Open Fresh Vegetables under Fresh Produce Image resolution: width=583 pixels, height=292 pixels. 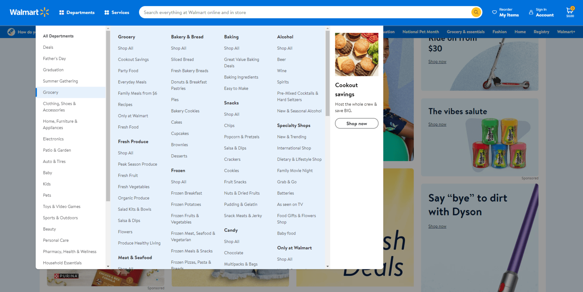[x=133, y=187]
